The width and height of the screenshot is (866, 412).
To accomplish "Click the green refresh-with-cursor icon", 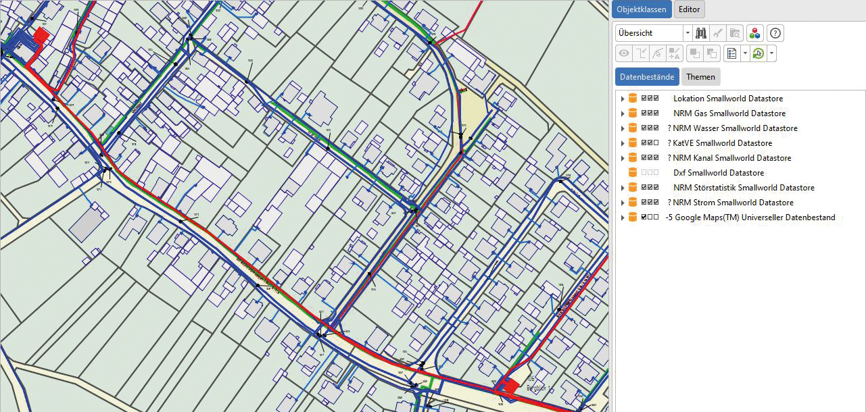I will (x=758, y=53).
